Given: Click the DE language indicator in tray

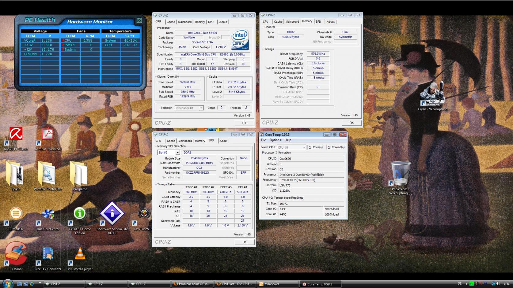Looking at the screenshot, I should click(459, 284).
